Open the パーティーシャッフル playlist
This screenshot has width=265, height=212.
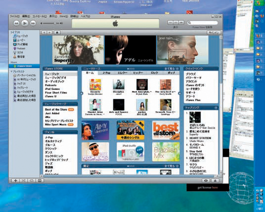pyautogui.click(x=25, y=75)
